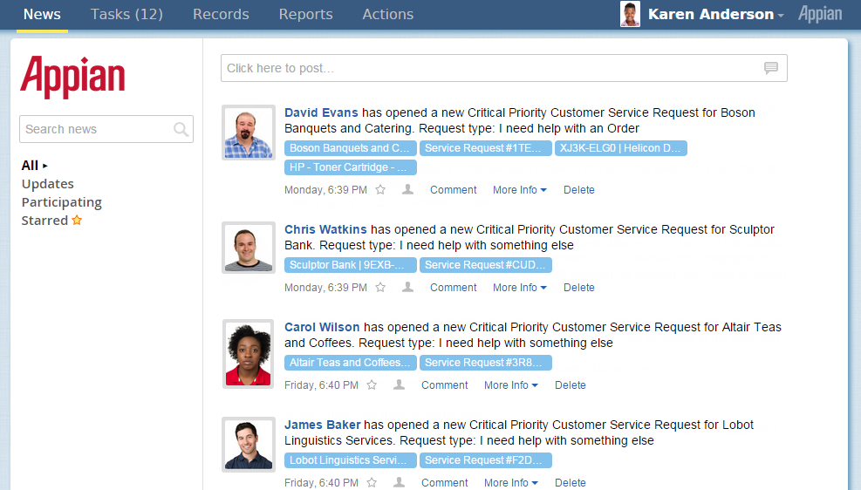Click participants icon on Carol Wilson post
861x490 pixels.
click(x=400, y=385)
